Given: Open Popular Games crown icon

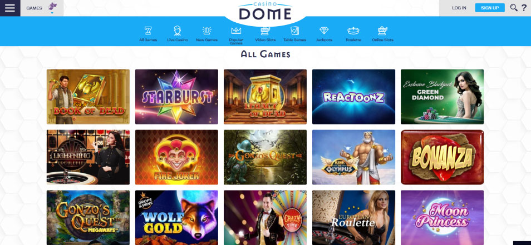Looking at the screenshot, I should [x=236, y=31].
